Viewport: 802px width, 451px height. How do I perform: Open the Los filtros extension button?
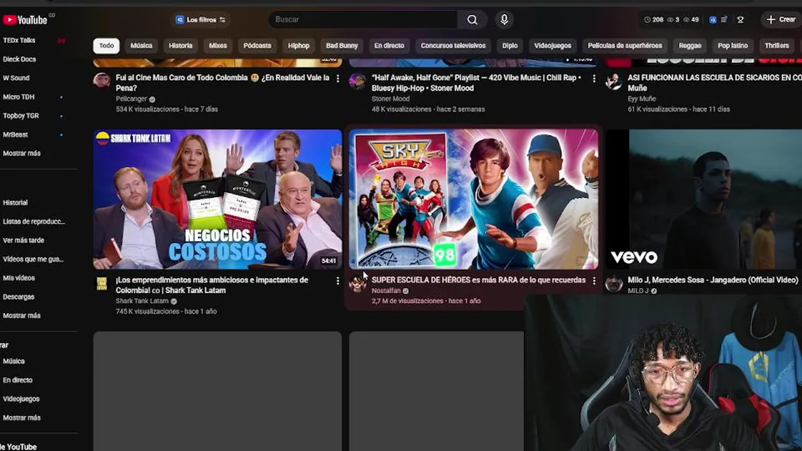[x=201, y=19]
